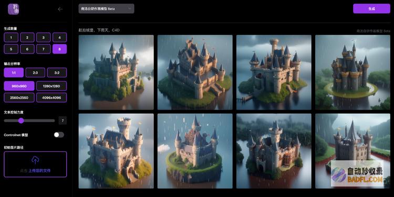Set generation count to 7
Image resolution: width=394 pixels, height=197 pixels.
[x=43, y=49]
